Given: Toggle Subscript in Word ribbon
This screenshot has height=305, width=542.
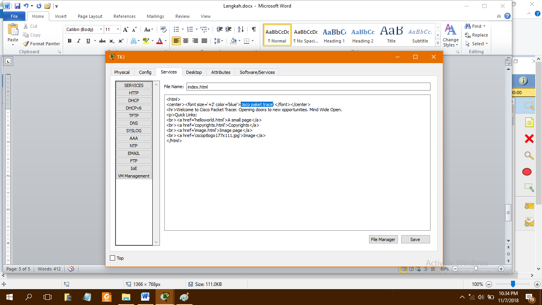Looking at the screenshot, I should click(112, 41).
